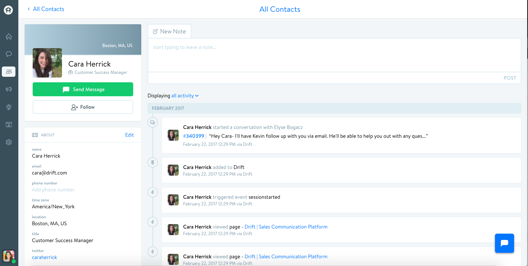Open conversation #340399 link
Viewport: 528px width, 266px height.
(x=193, y=136)
